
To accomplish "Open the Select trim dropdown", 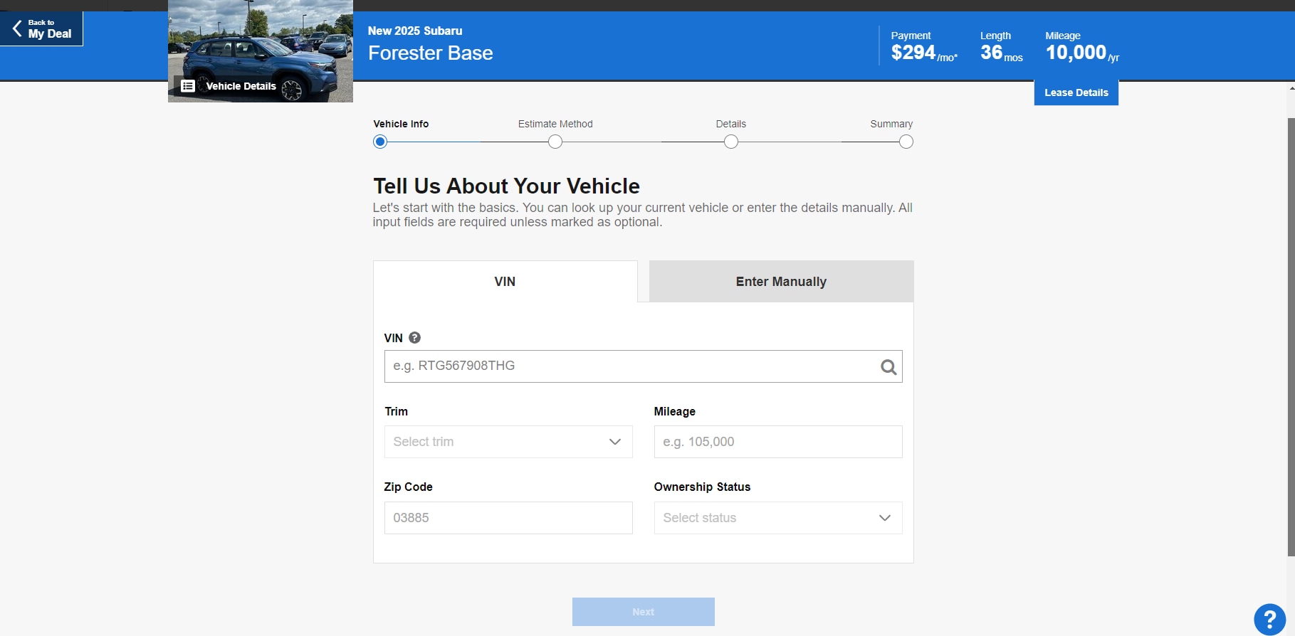I will click(x=508, y=442).
